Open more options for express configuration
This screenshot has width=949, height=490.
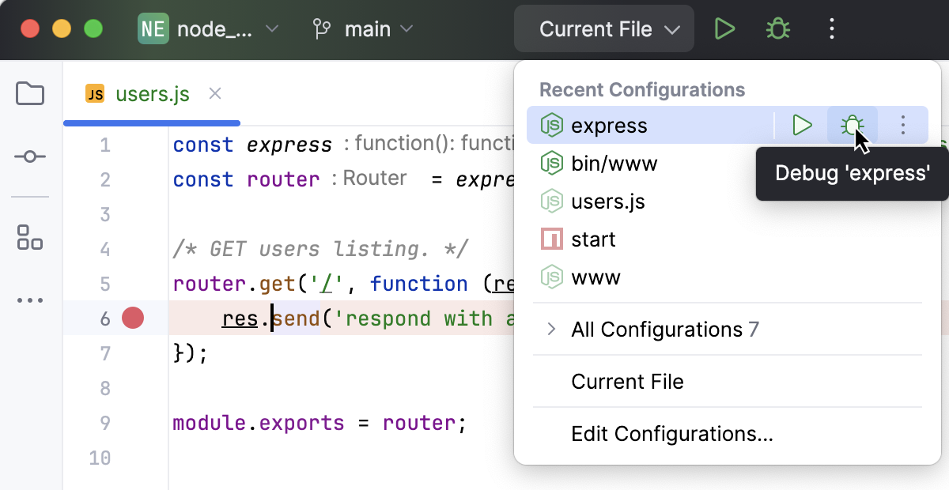click(x=903, y=125)
